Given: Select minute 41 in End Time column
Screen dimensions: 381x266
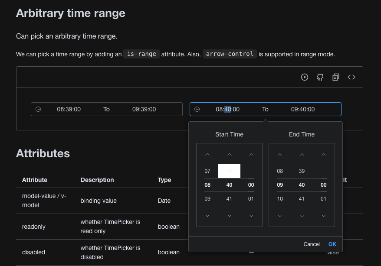Looking at the screenshot, I should tap(302, 198).
